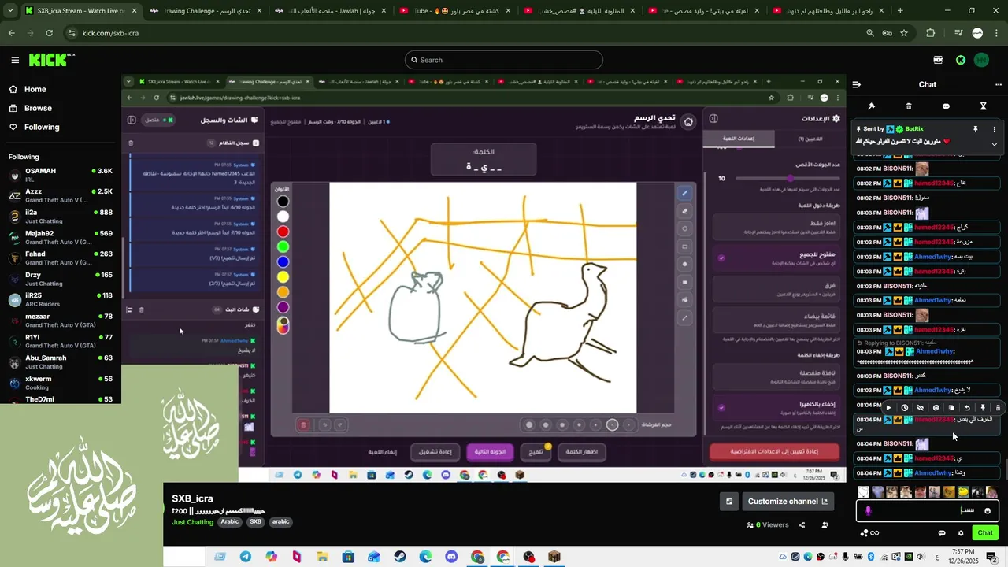The height and width of the screenshot is (567, 1008).
Task: Select the black color swatch
Action: [x=283, y=202]
